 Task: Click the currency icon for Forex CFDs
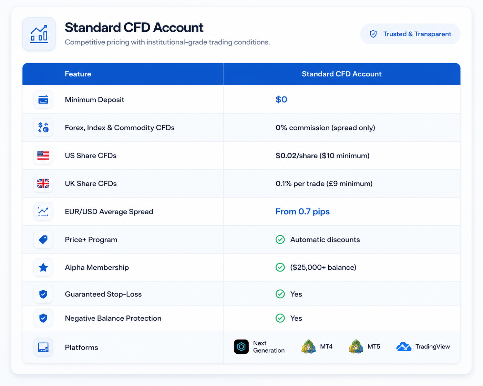tap(43, 128)
